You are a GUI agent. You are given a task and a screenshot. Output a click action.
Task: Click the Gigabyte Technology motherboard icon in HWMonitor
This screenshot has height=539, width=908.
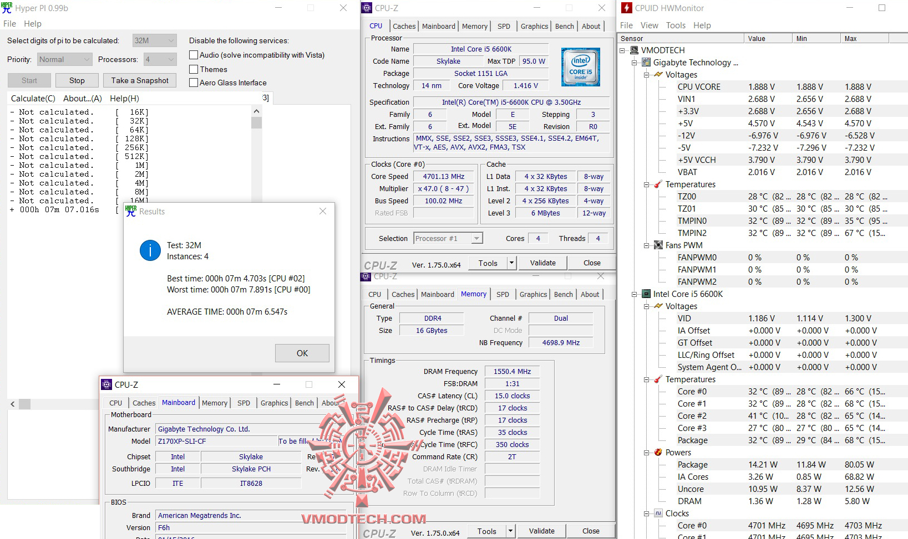tap(646, 63)
